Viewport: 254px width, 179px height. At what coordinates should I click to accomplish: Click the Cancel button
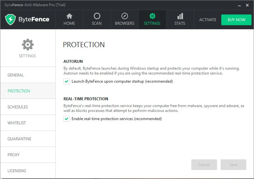204,165
